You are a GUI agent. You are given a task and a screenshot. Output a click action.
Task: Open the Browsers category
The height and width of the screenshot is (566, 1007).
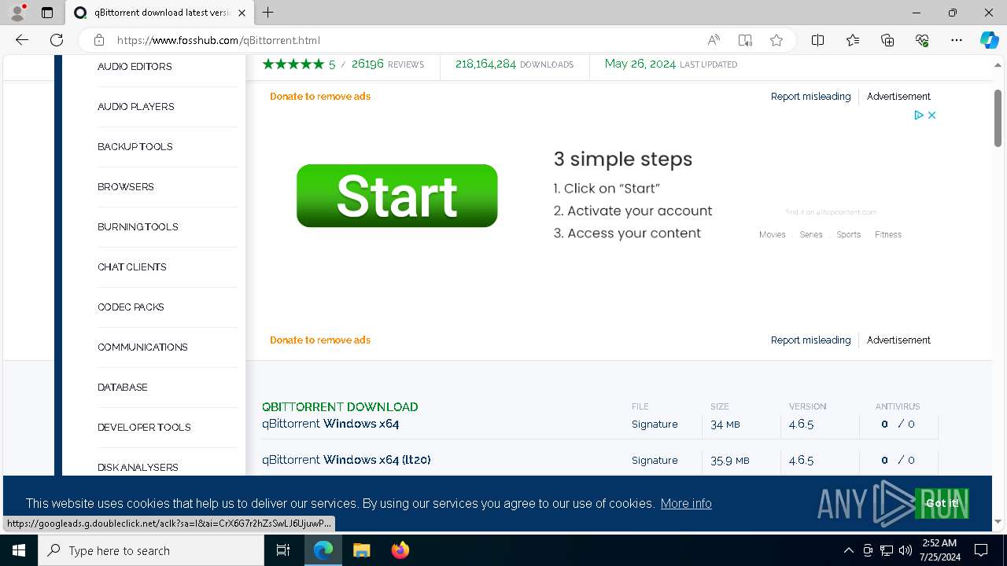pyautogui.click(x=126, y=187)
